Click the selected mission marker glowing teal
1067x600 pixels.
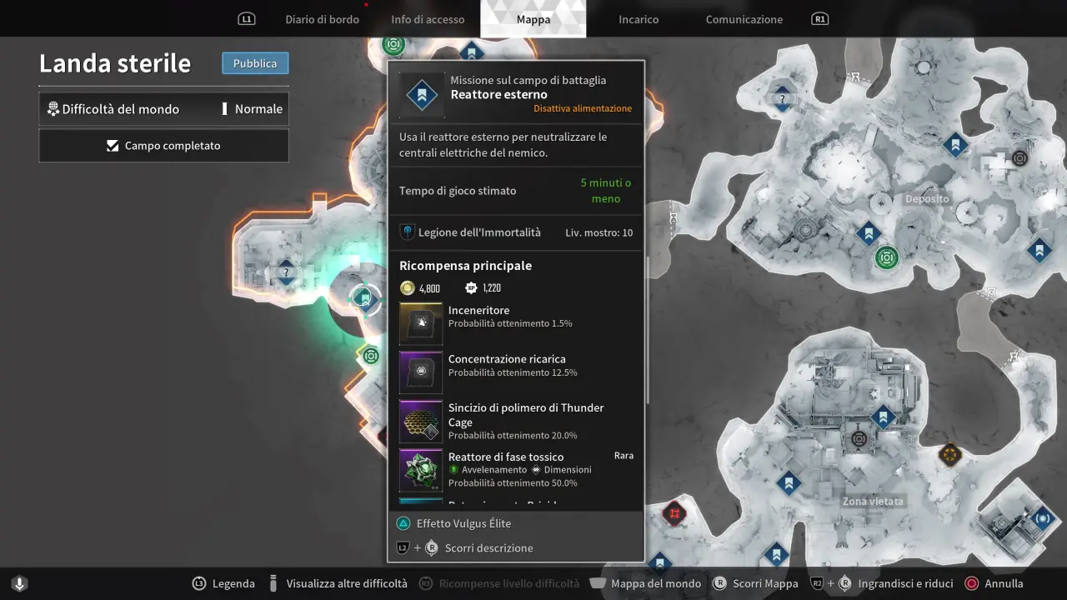point(363,297)
